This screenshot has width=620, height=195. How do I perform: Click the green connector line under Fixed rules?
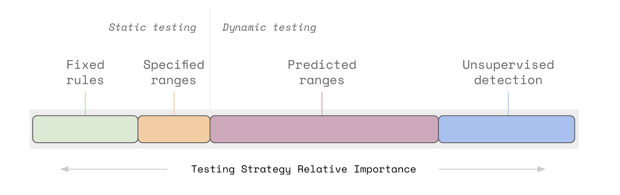[85, 104]
